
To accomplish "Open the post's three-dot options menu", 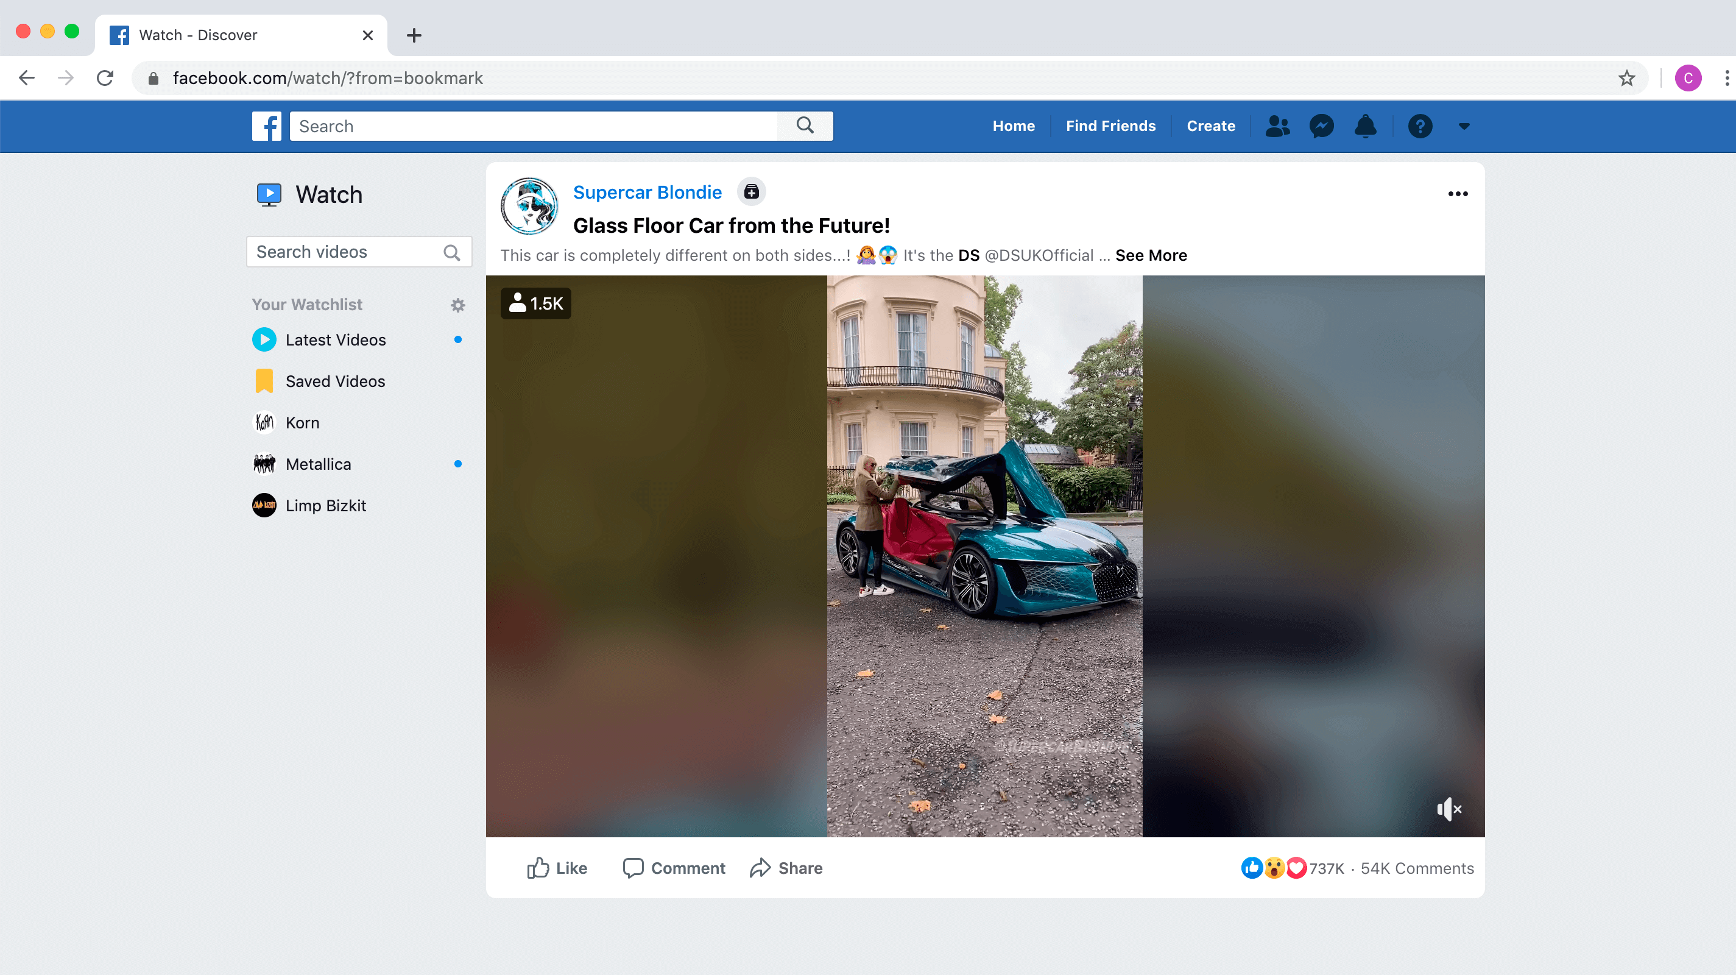I will click(1458, 194).
